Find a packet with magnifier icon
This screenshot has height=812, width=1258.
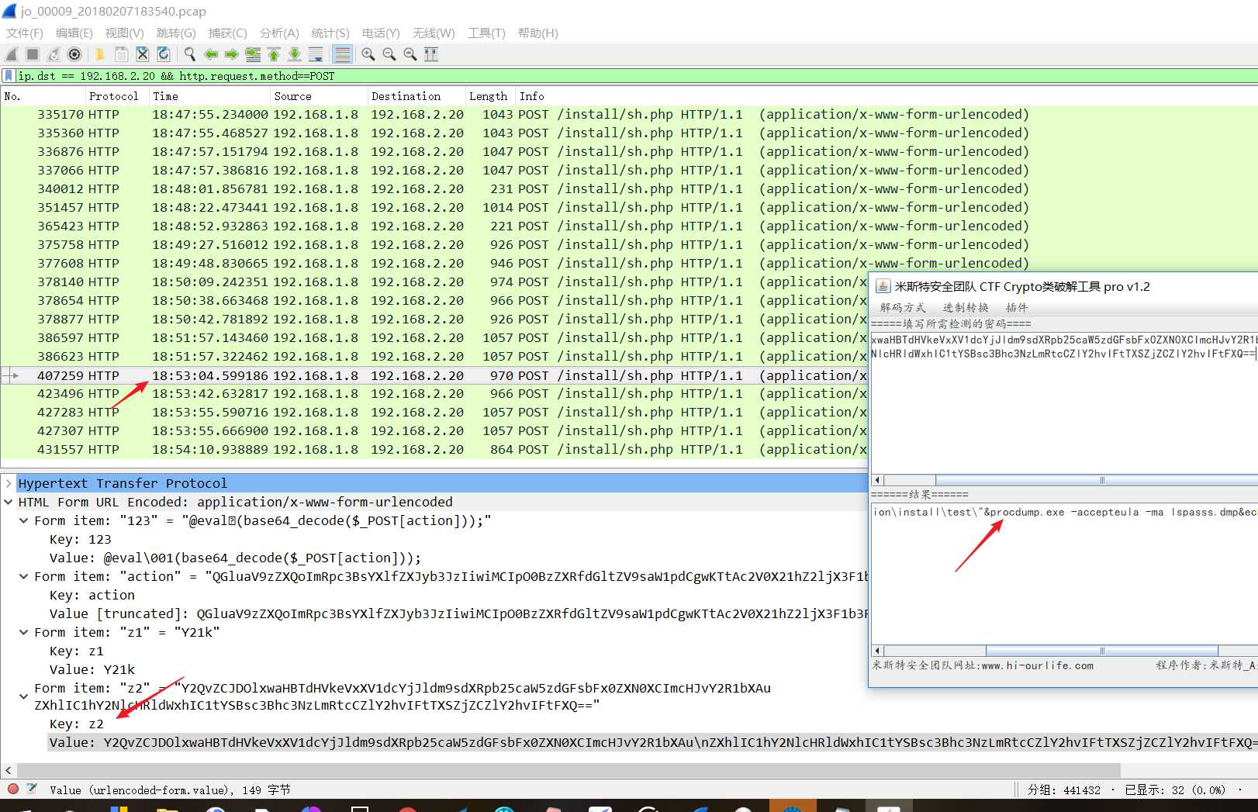tap(189, 54)
